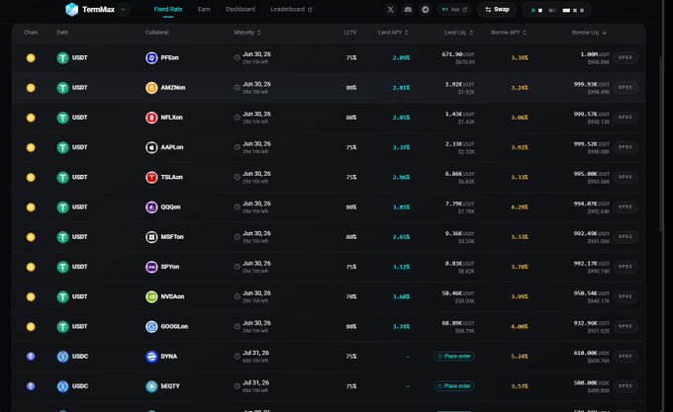Click Place order in the DYNA row
The height and width of the screenshot is (412, 673).
[x=453, y=357]
